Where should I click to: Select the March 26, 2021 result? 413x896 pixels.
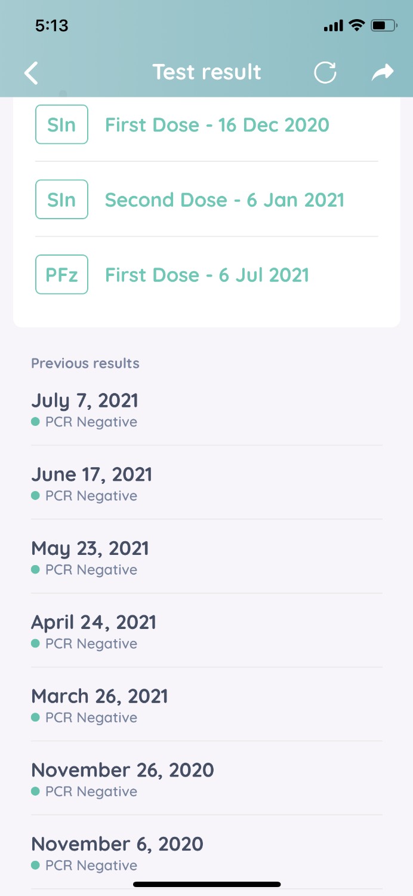point(207,705)
